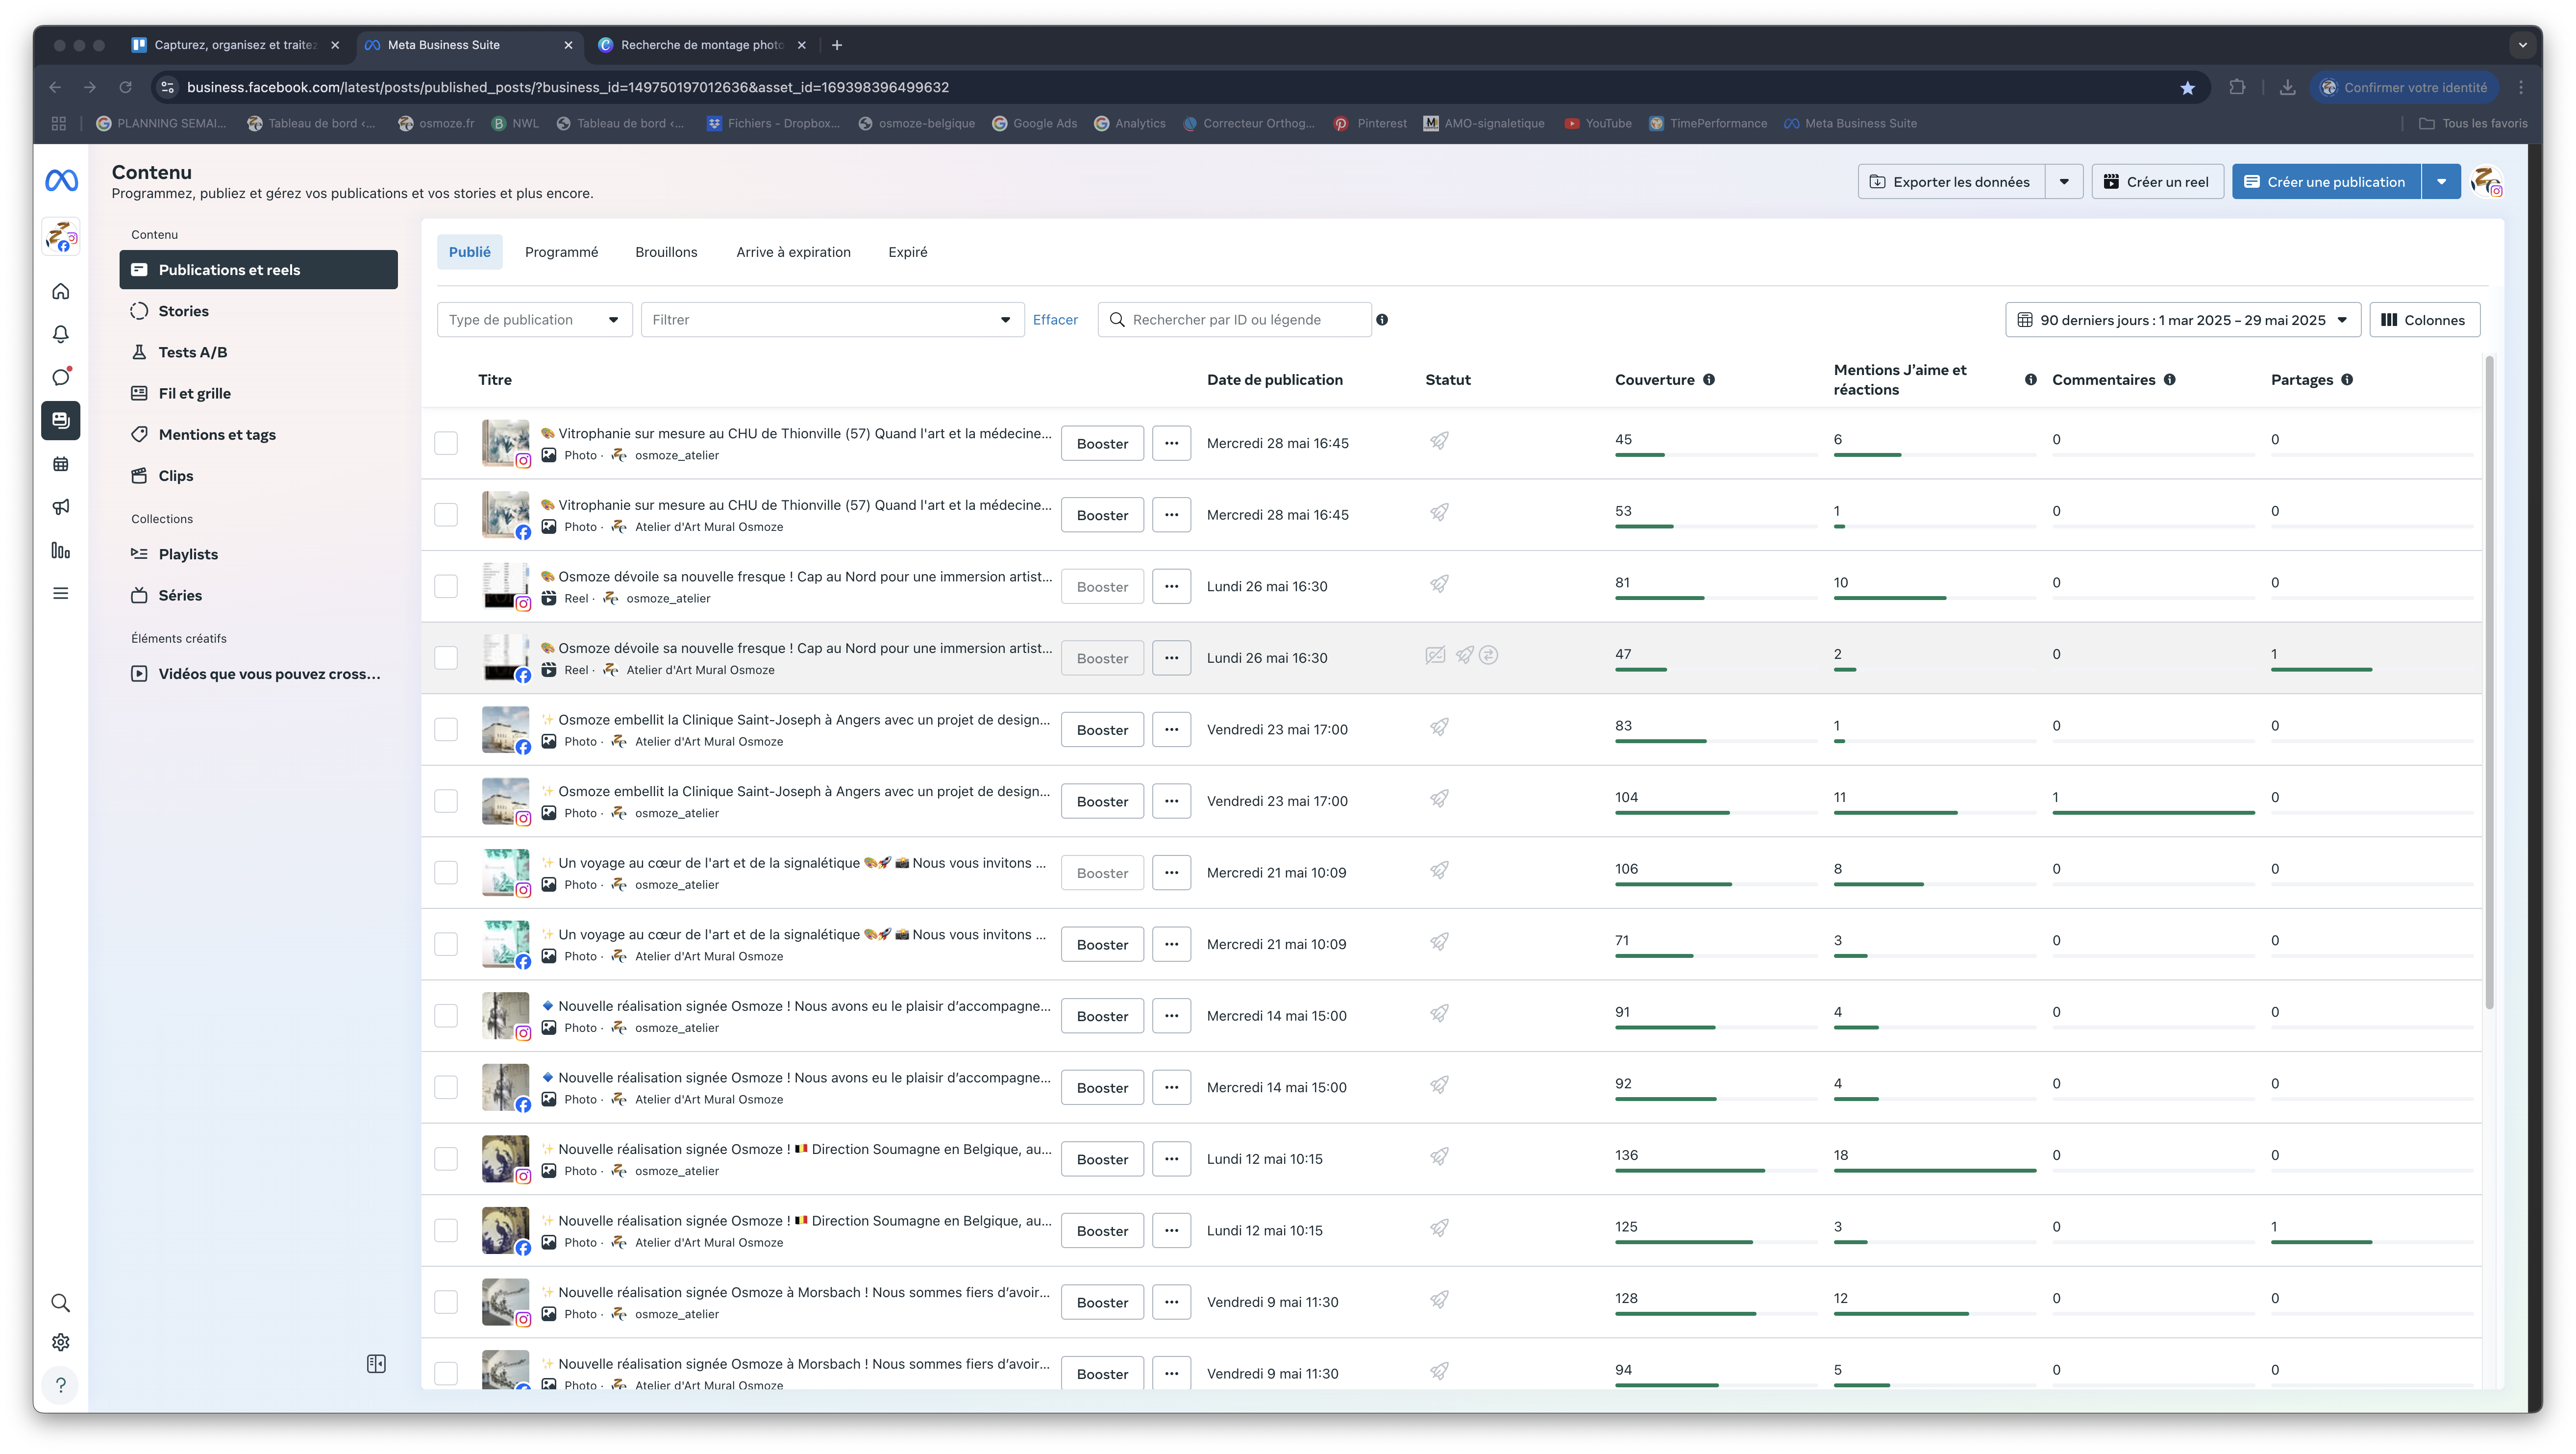2576x1454 pixels.
Task: Click the Rechercher par ID ou légende field
Action: [1240, 320]
